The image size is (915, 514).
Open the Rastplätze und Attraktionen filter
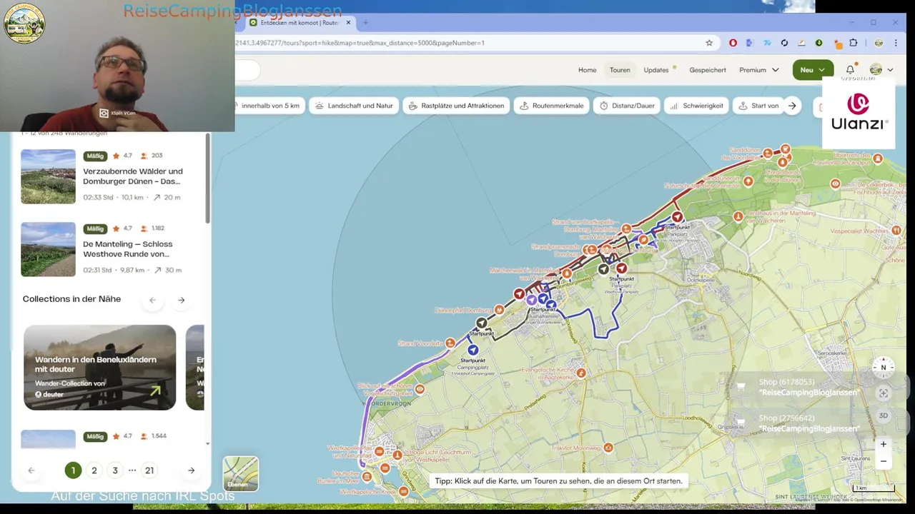[x=456, y=106]
